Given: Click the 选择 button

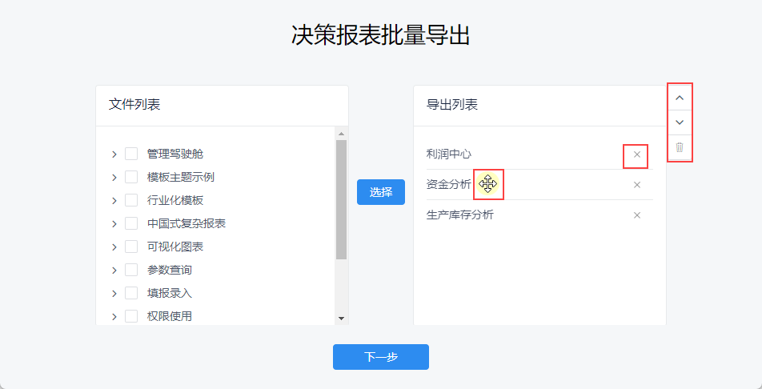Looking at the screenshot, I should [x=381, y=192].
